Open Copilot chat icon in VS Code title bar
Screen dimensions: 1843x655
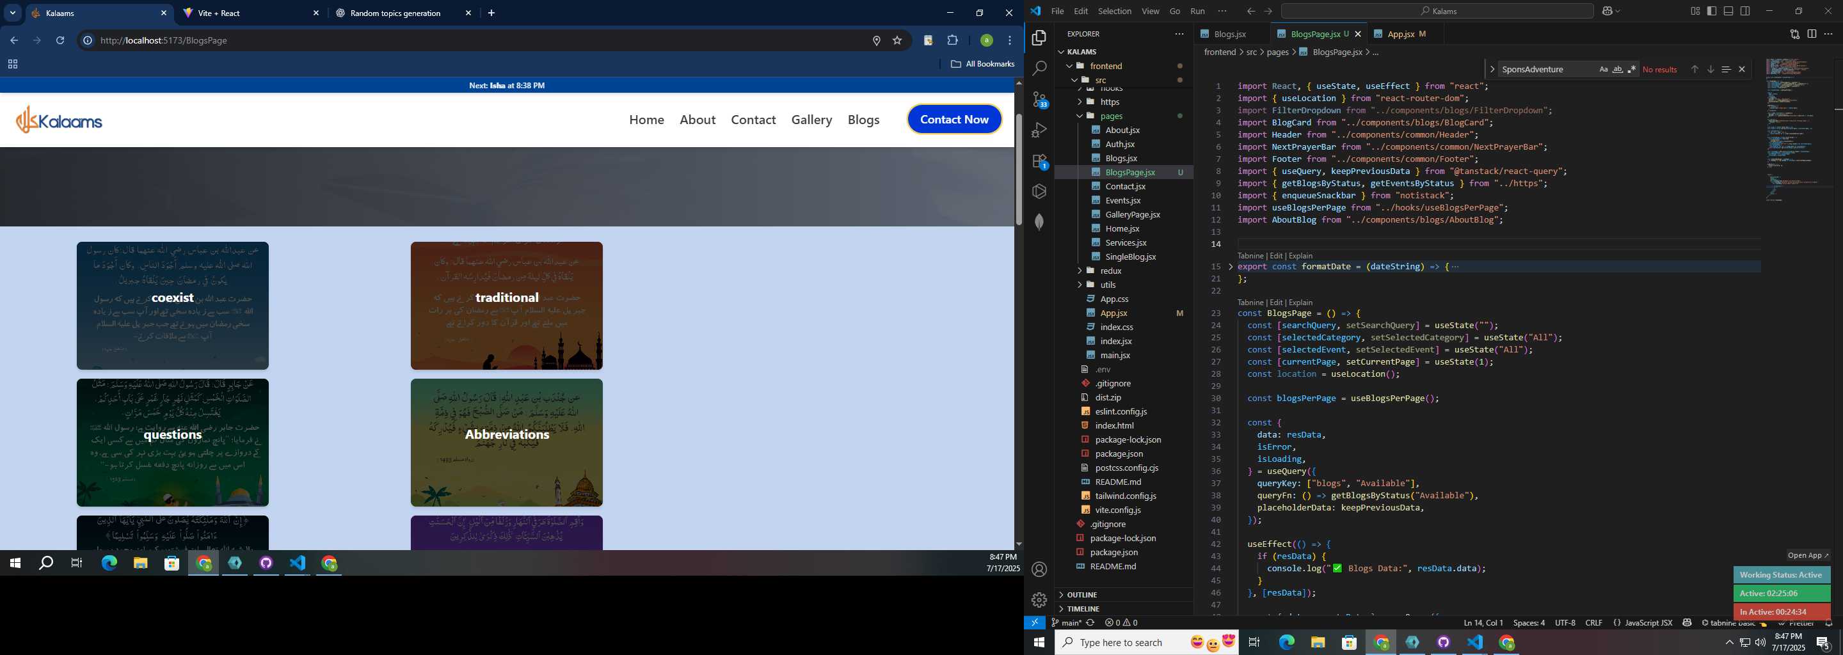click(1608, 11)
